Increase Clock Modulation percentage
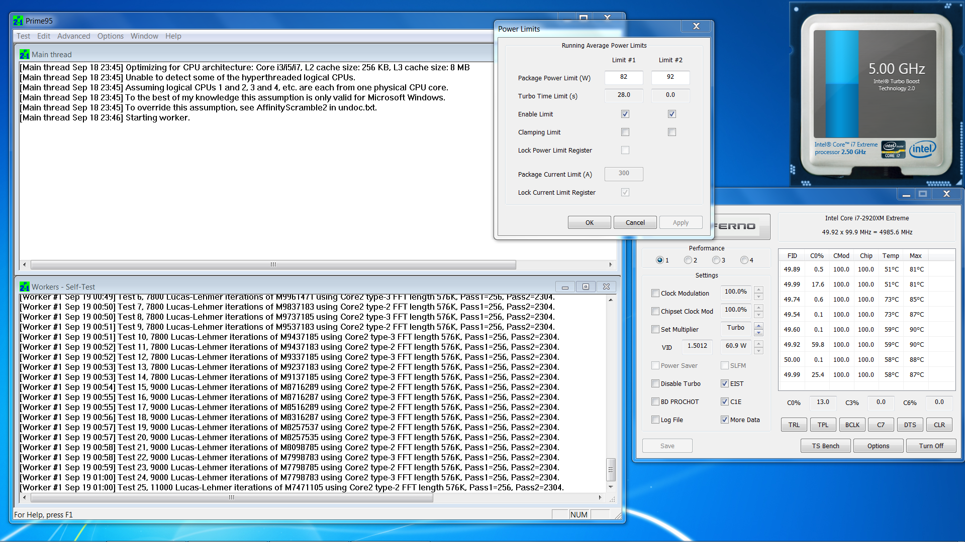Screen dimensions: 965x542 click(759, 289)
